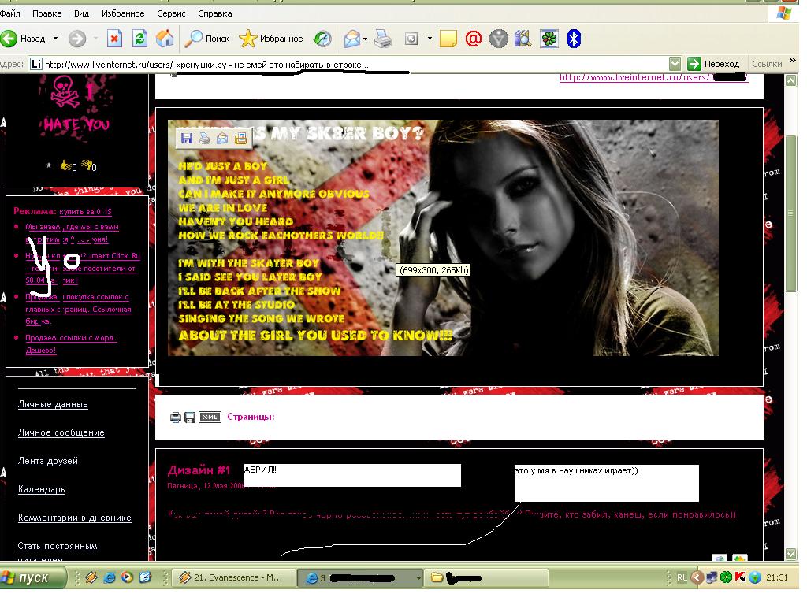This screenshot has height=605, width=807.
Task: Click the grey Forward arrow button
Action: point(77,39)
